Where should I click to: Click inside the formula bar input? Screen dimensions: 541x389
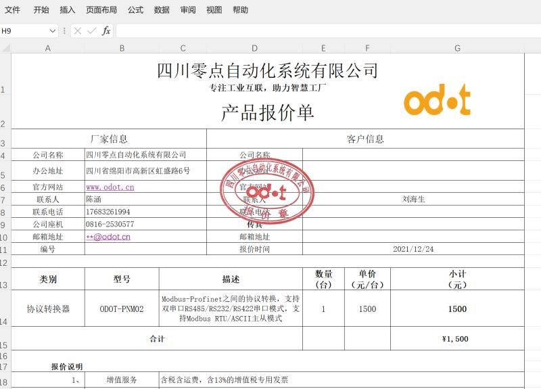(328, 31)
